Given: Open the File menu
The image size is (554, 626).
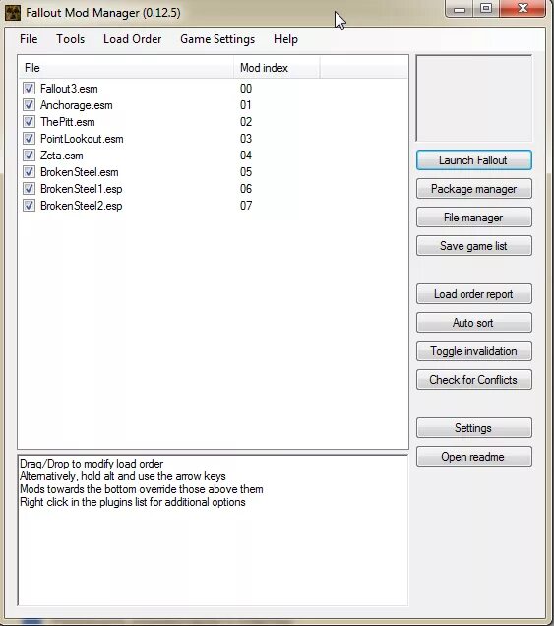Looking at the screenshot, I should 29,39.
